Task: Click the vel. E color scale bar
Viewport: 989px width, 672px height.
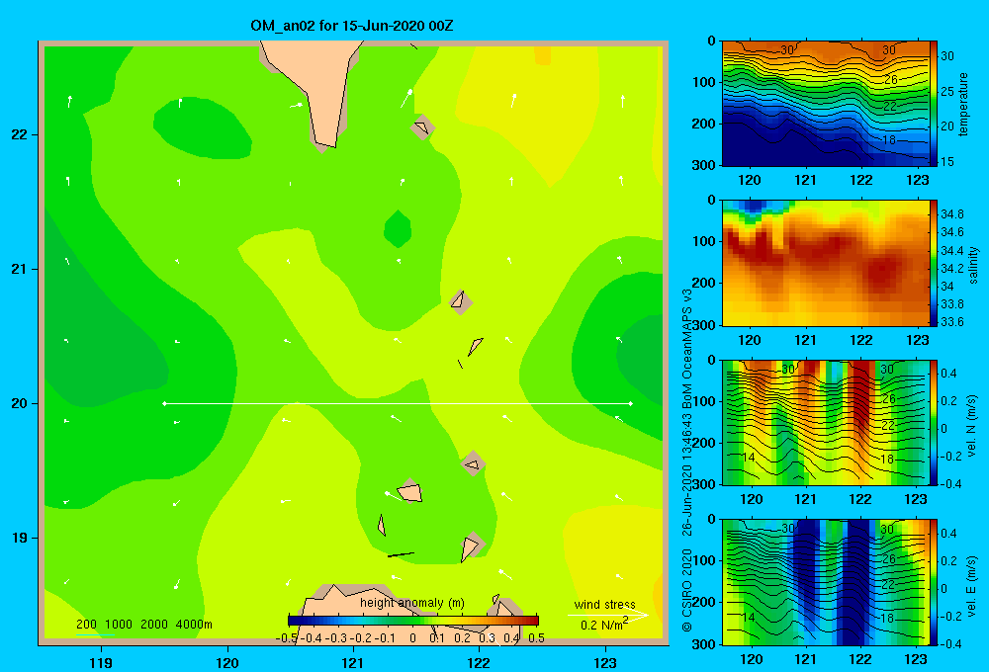Action: tap(934, 582)
